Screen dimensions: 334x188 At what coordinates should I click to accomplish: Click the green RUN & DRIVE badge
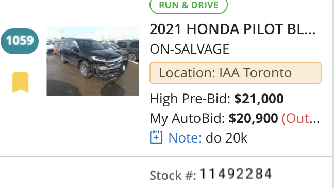pos(189,5)
